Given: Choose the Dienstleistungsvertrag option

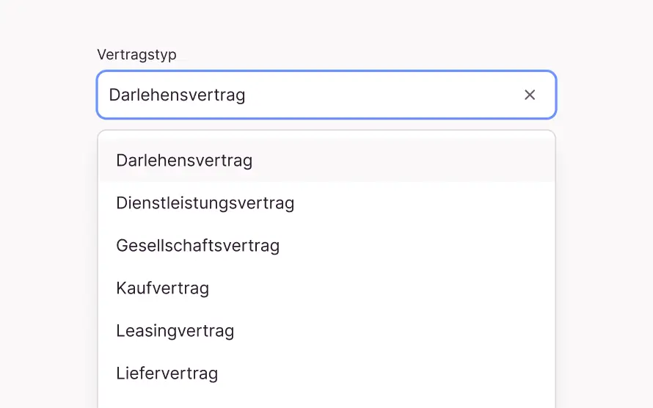Looking at the screenshot, I should click(x=205, y=203).
